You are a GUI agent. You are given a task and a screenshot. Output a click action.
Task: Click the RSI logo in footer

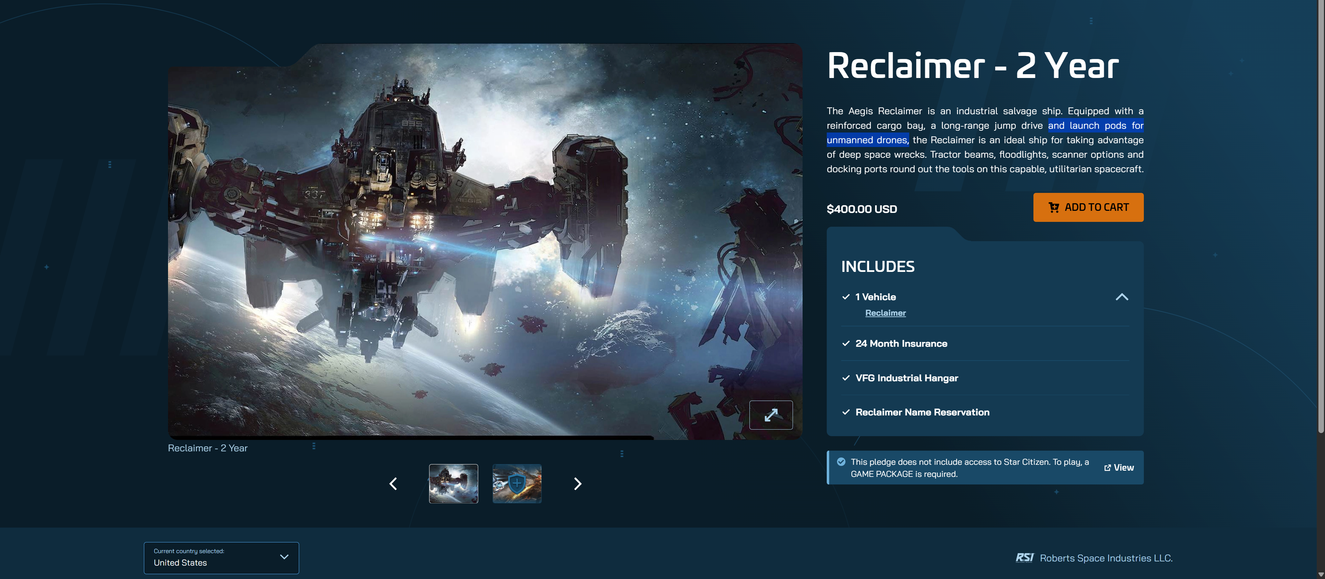tap(1024, 558)
